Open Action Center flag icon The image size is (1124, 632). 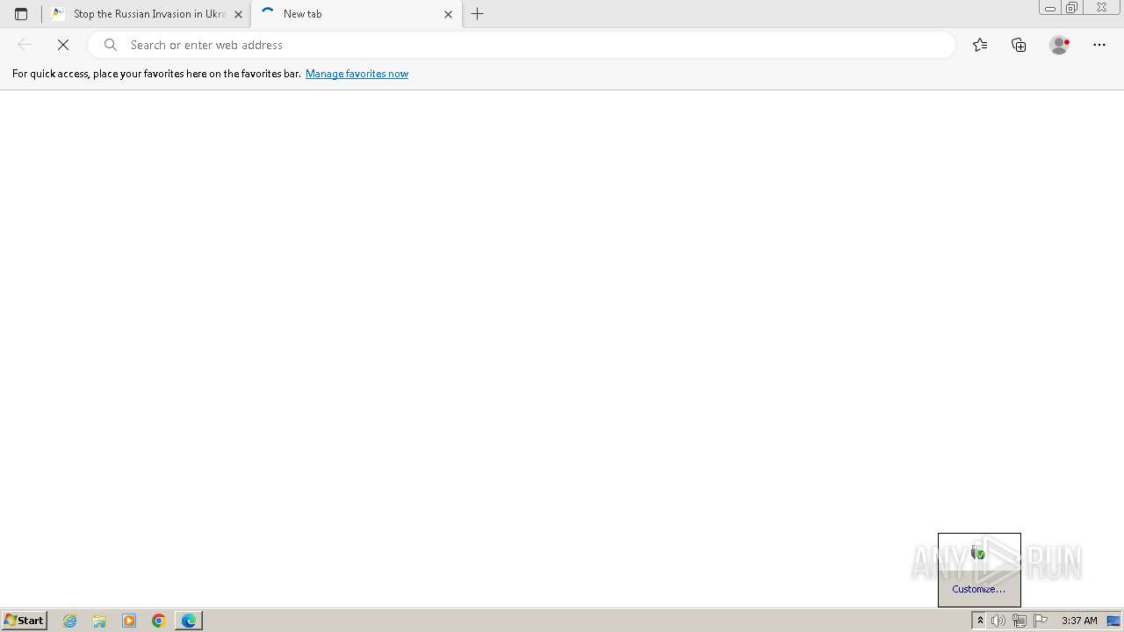pyautogui.click(x=1041, y=621)
